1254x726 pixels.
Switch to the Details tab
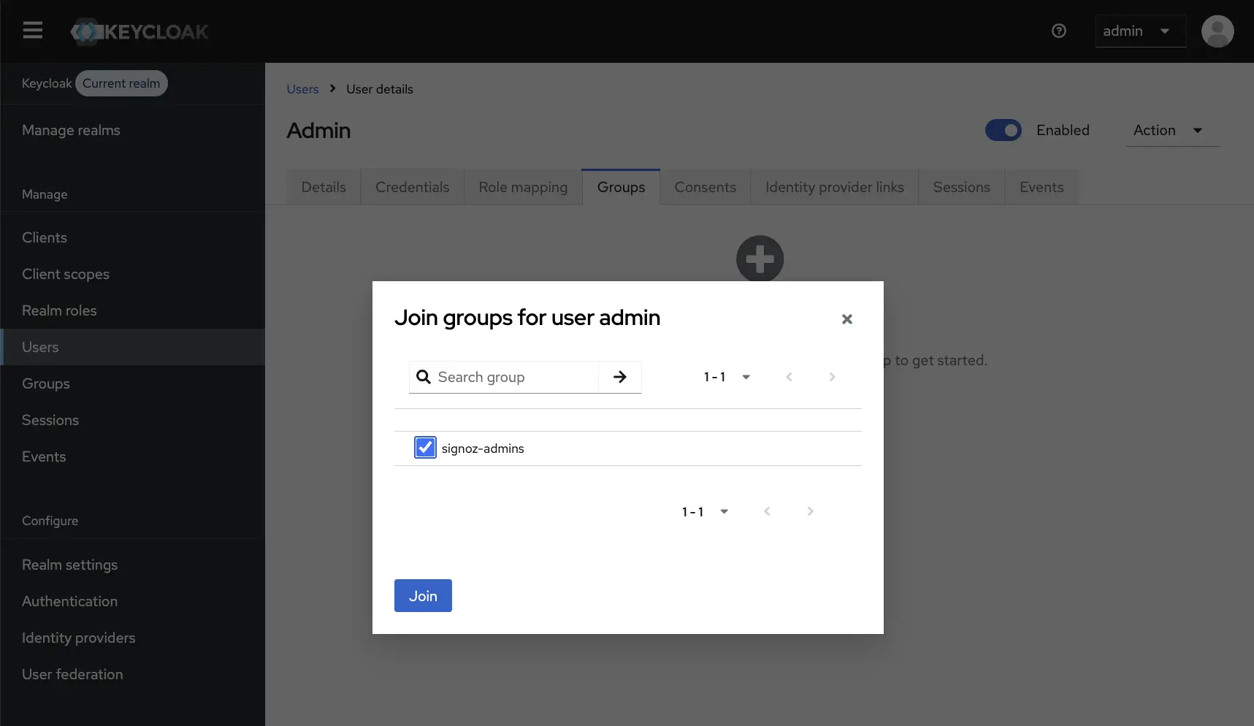pos(324,187)
